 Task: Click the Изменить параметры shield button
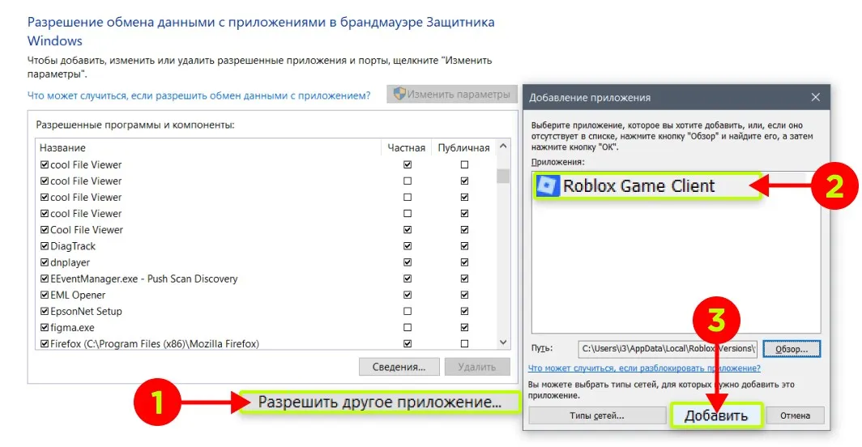click(452, 95)
